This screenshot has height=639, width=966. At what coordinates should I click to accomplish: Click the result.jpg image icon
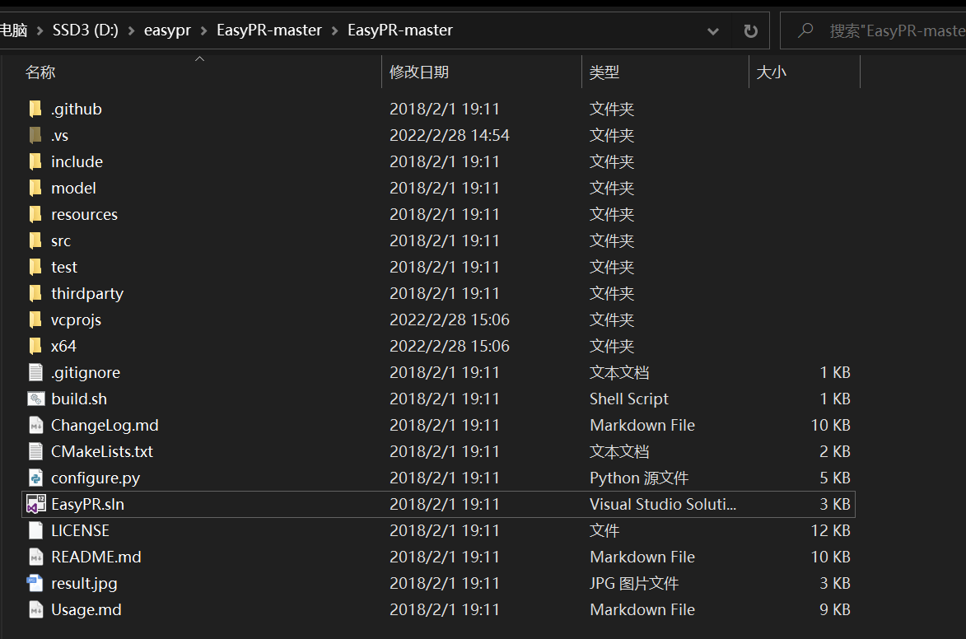[35, 583]
